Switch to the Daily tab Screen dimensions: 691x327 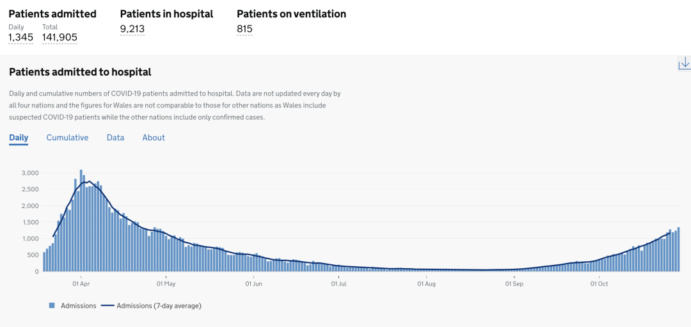point(19,138)
